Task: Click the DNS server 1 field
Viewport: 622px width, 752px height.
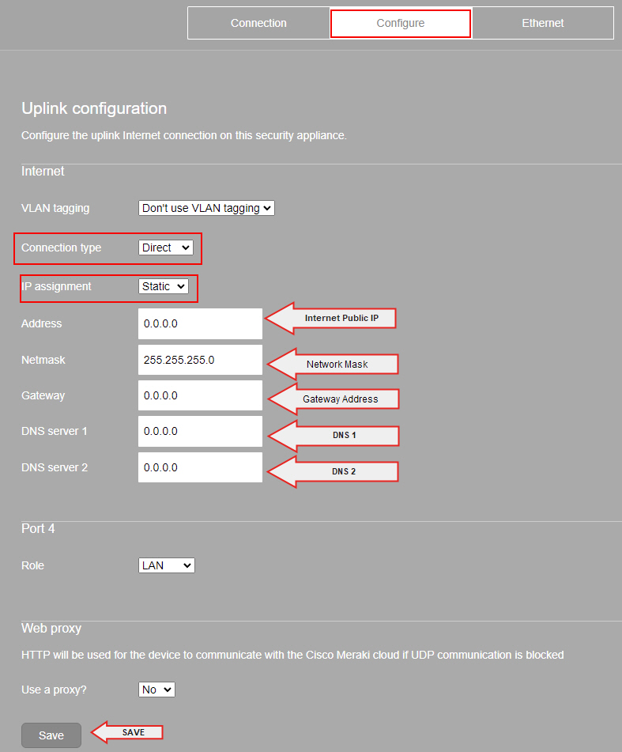Action: coord(200,431)
